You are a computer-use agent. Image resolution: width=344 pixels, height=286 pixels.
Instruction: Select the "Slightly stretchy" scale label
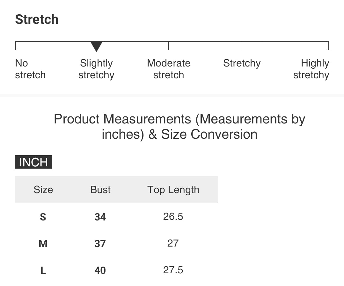click(96, 69)
